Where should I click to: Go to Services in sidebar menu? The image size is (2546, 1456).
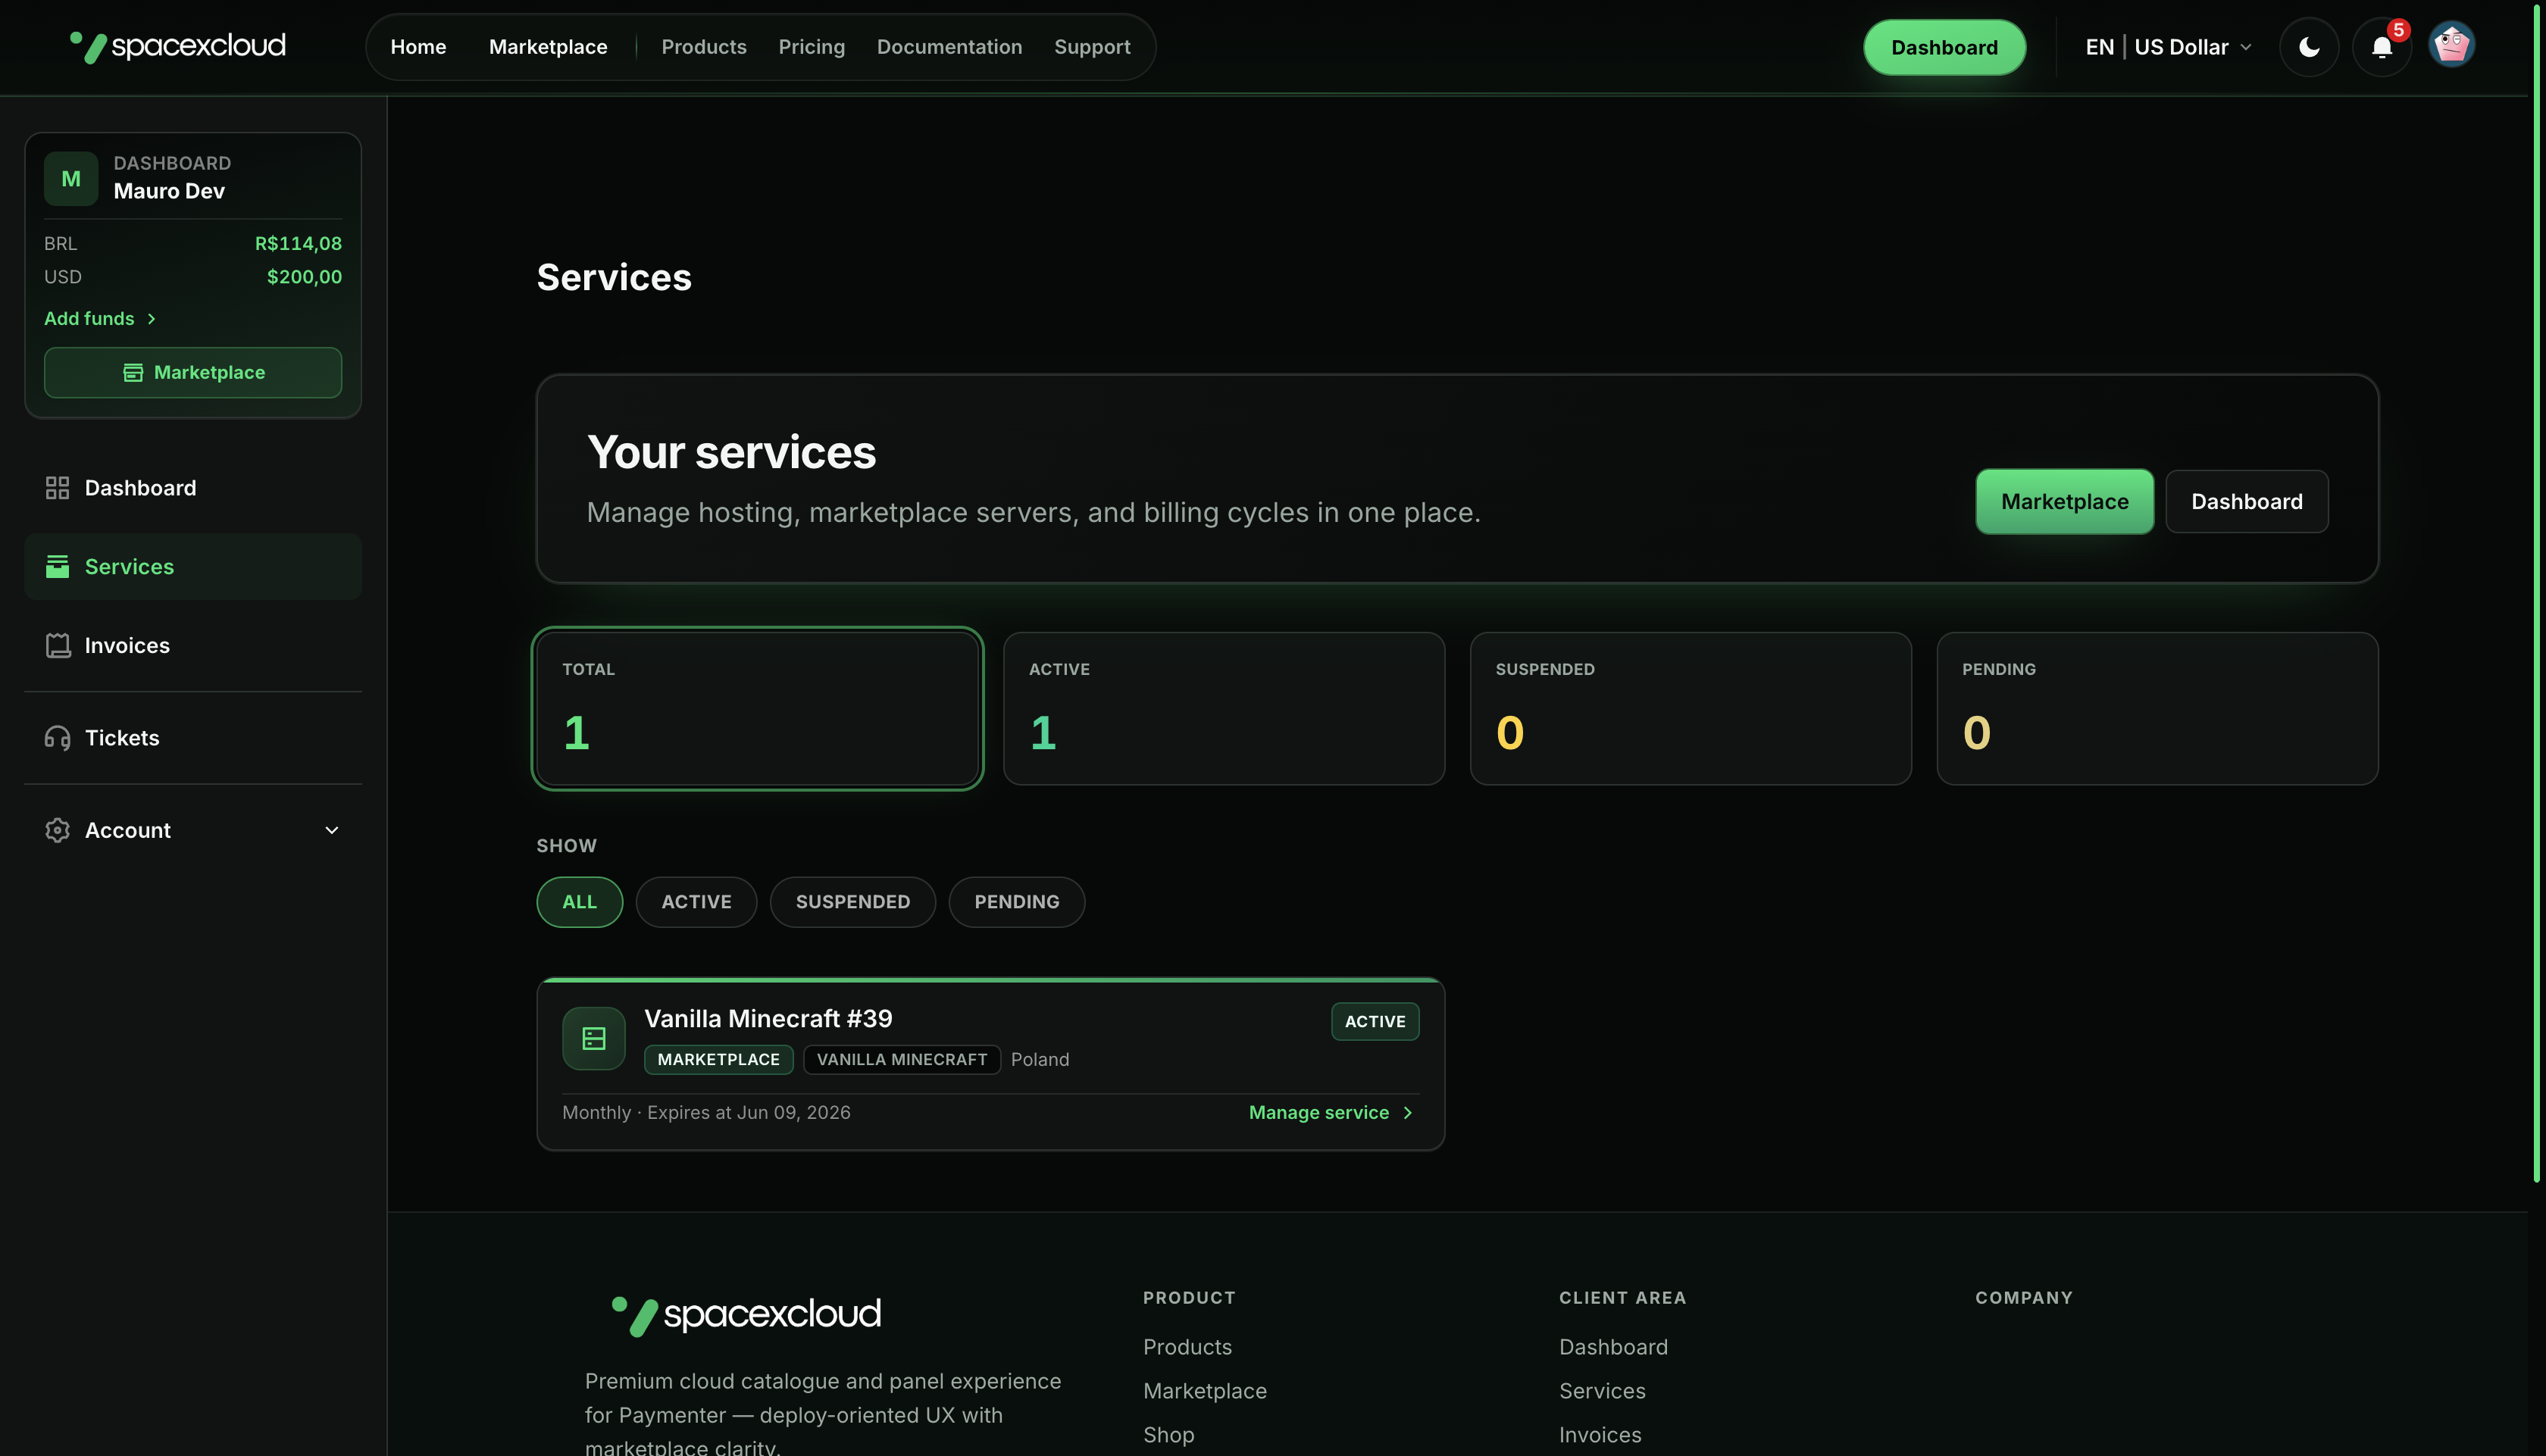tap(193, 566)
